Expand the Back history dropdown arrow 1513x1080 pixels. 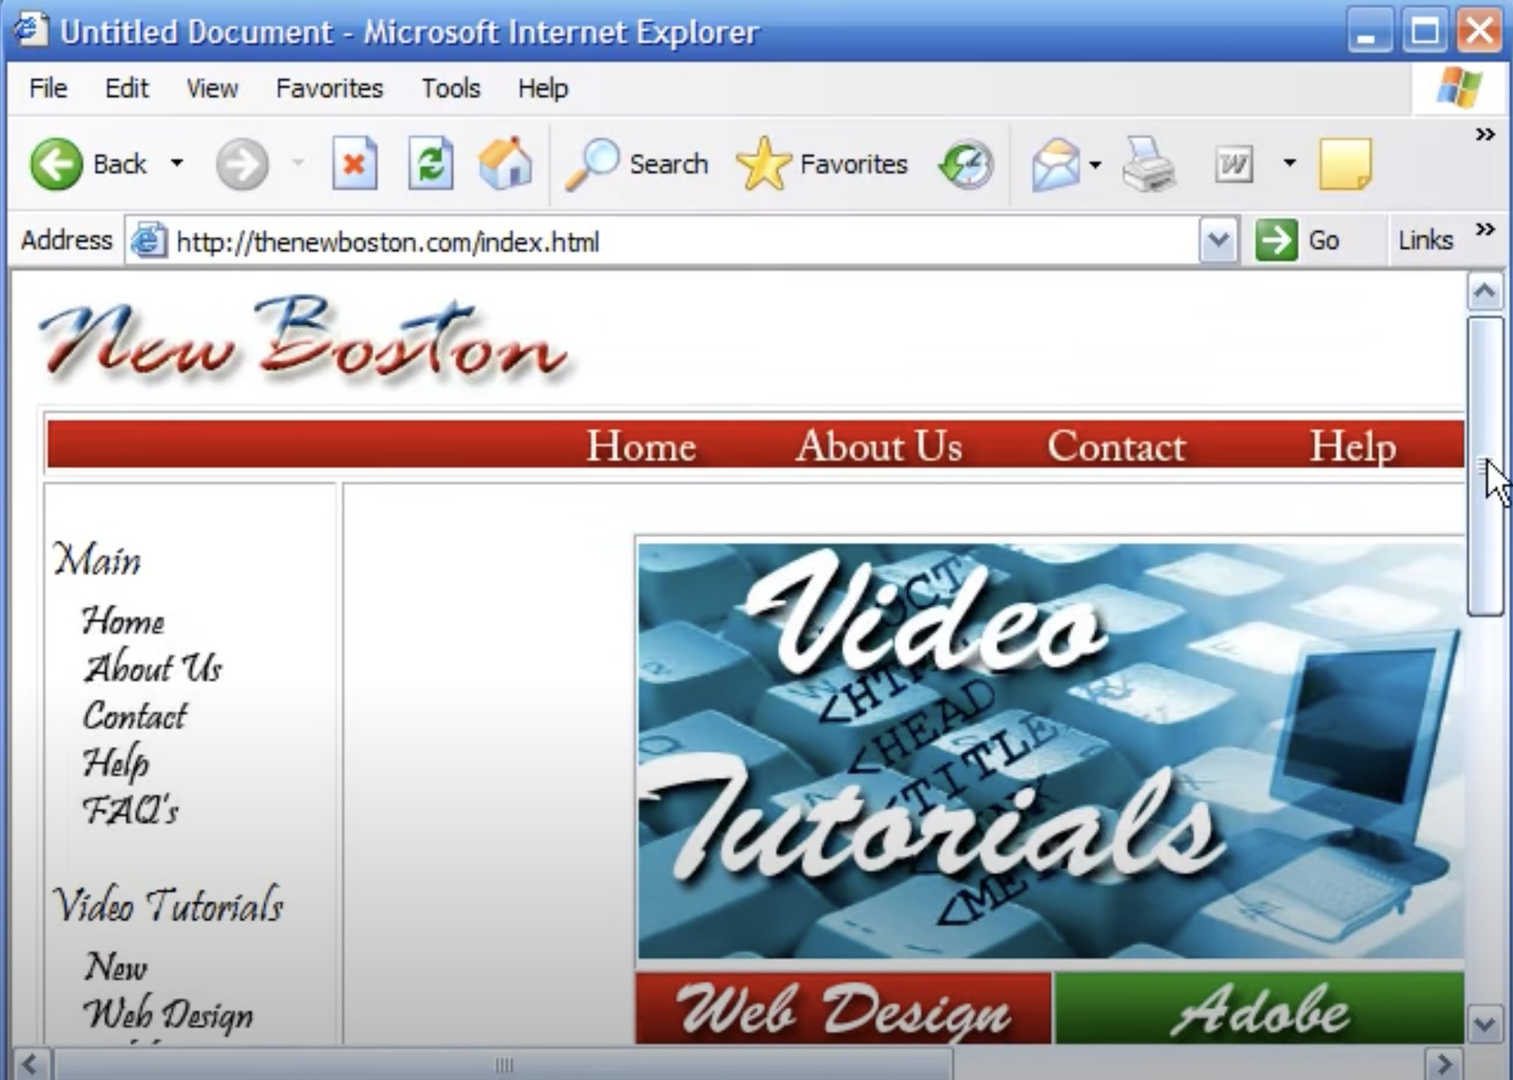[177, 163]
